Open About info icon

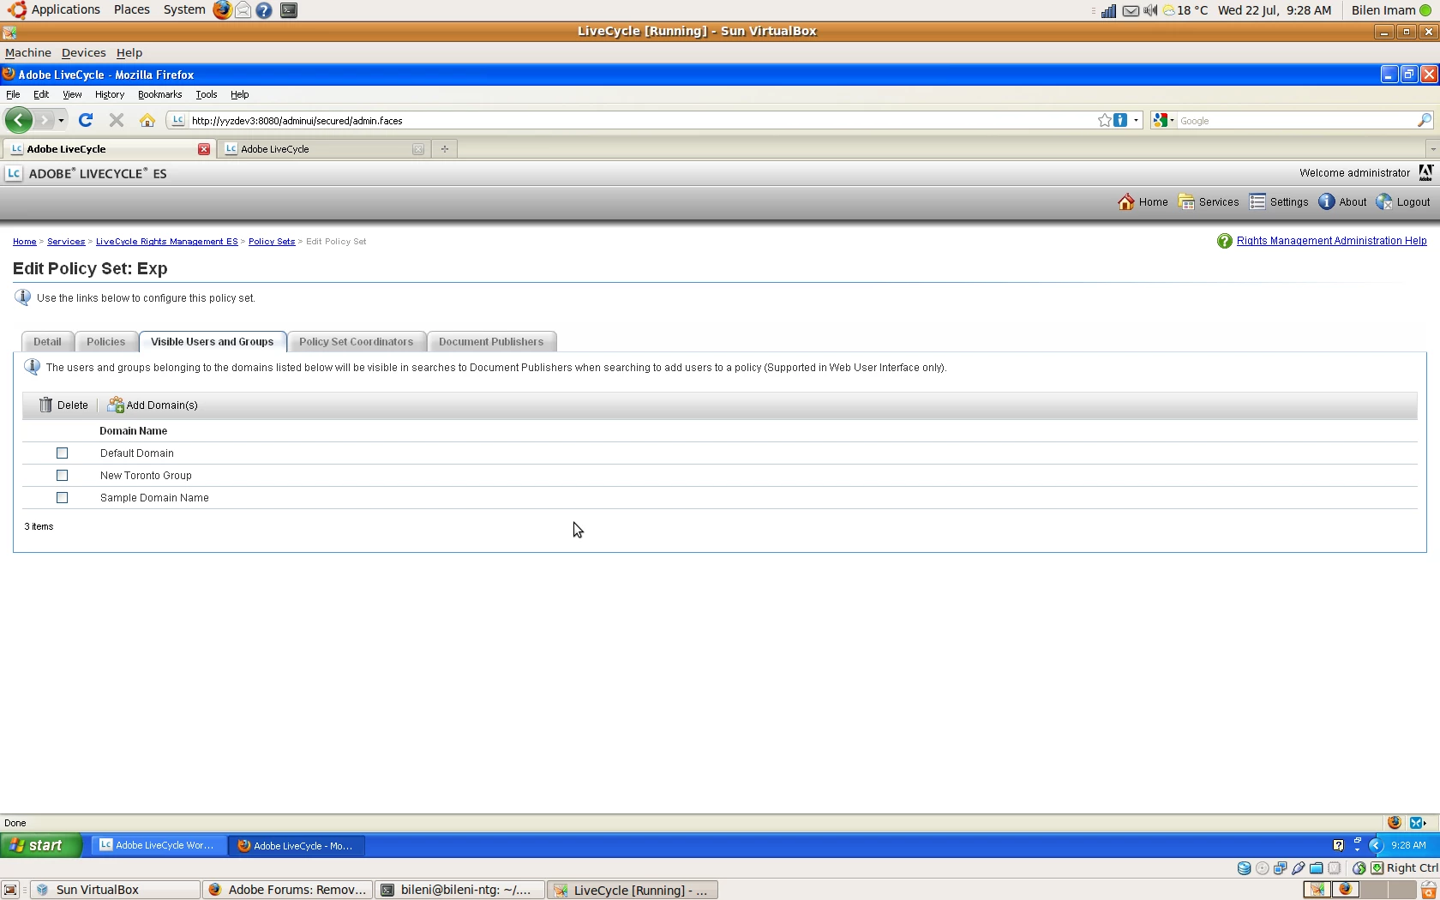pyautogui.click(x=1326, y=202)
